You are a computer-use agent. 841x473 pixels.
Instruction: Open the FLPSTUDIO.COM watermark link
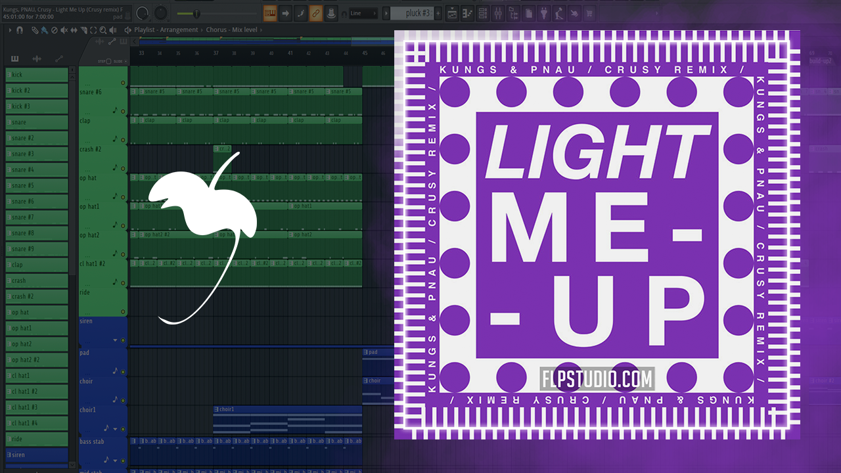click(x=597, y=379)
